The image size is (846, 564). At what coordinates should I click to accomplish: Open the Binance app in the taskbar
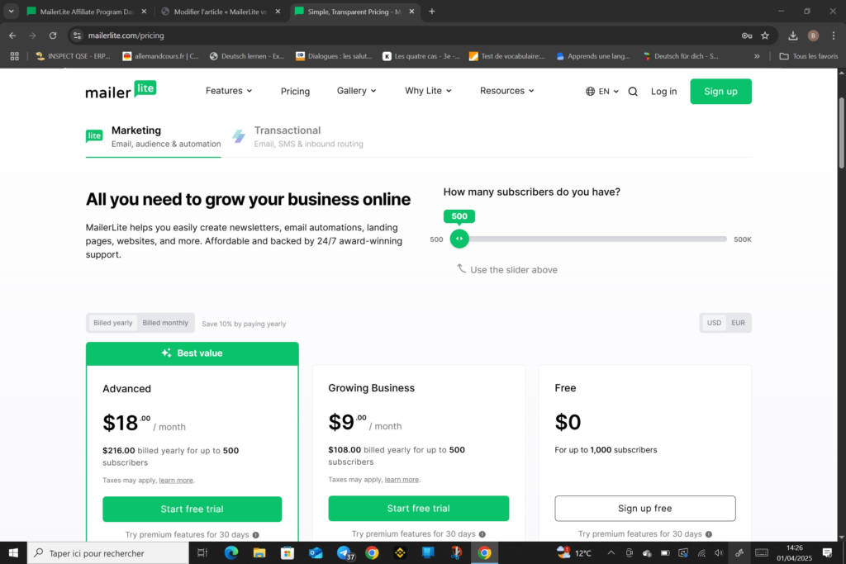click(400, 552)
